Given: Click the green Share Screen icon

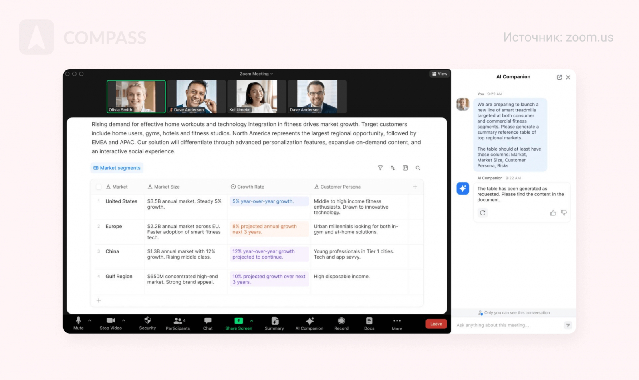Looking at the screenshot, I should [238, 320].
